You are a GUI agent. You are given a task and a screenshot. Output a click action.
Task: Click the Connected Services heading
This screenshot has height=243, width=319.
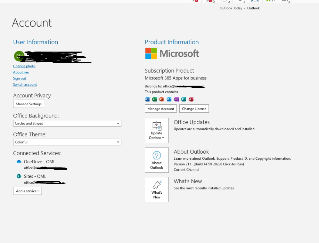37,153
